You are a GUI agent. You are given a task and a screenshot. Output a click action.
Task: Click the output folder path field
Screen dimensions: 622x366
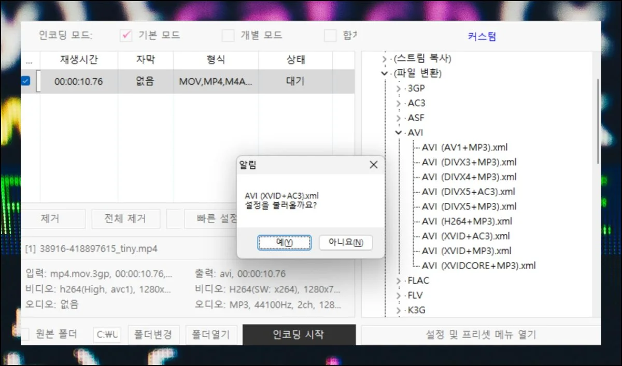107,334
